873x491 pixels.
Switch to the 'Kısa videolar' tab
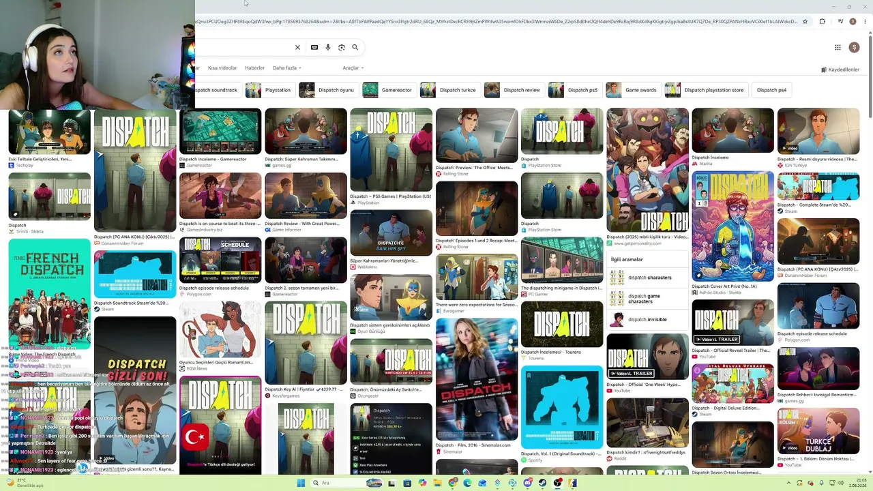[222, 68]
